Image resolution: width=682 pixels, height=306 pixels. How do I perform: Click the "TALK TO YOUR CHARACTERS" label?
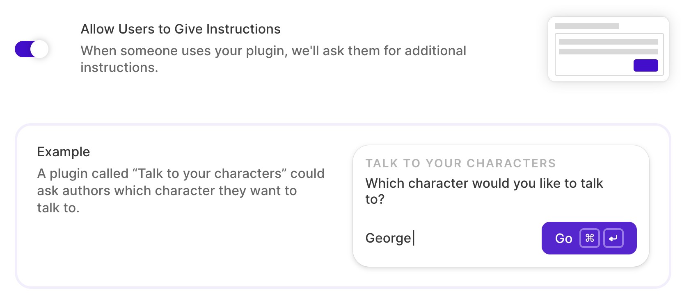(x=460, y=163)
